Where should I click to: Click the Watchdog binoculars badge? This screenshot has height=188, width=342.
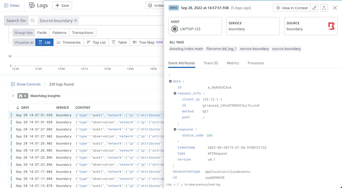pos(23,96)
